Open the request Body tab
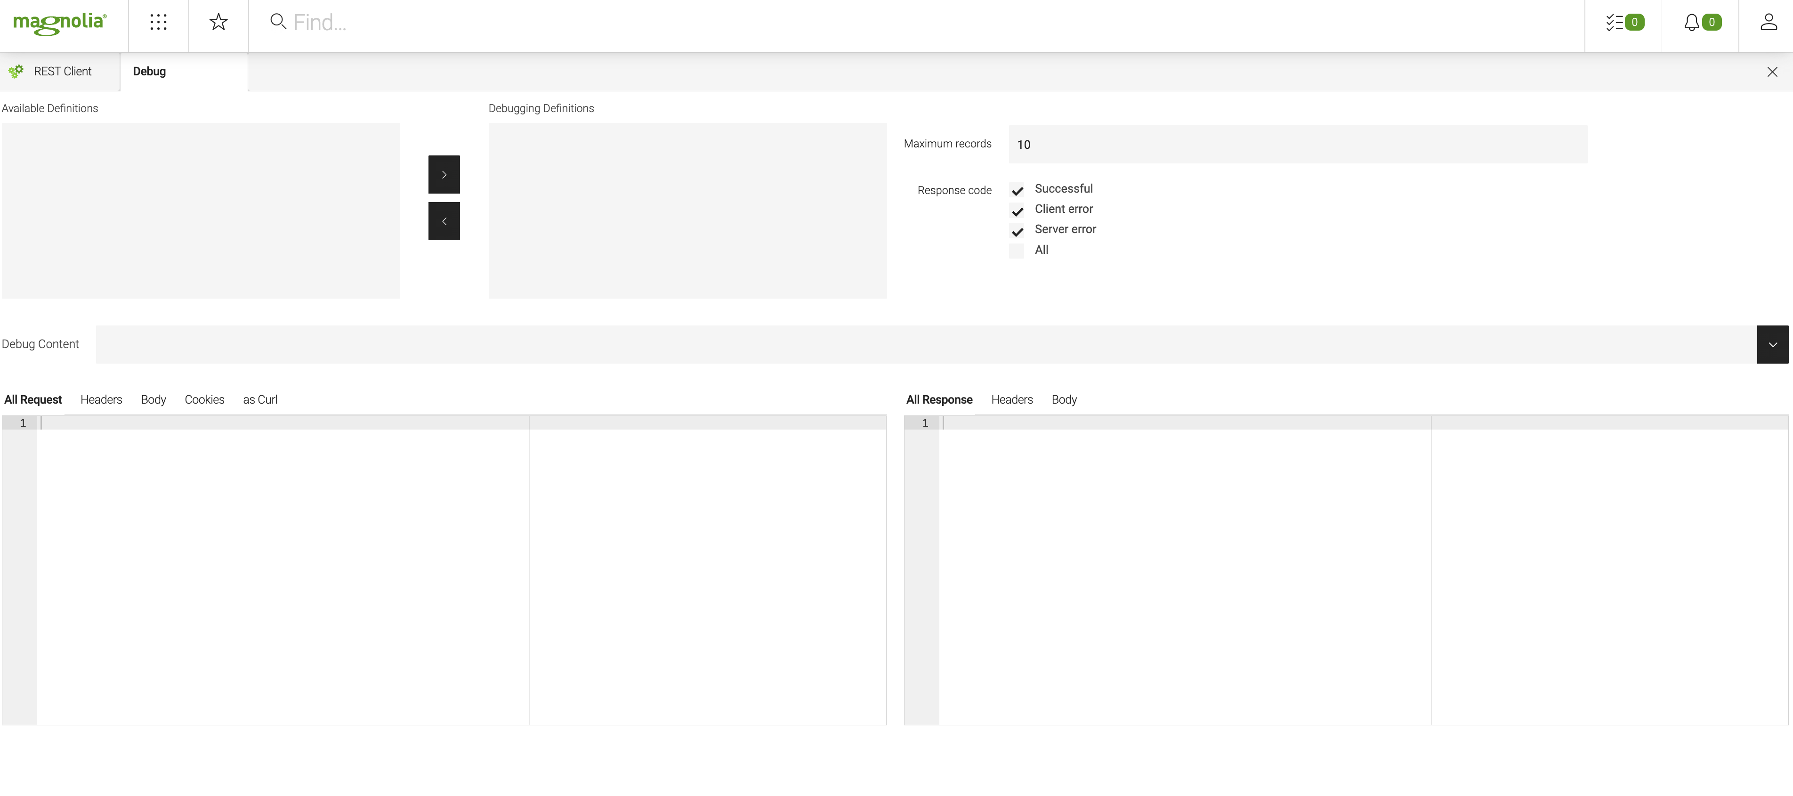Image resolution: width=1793 pixels, height=796 pixels. click(153, 400)
